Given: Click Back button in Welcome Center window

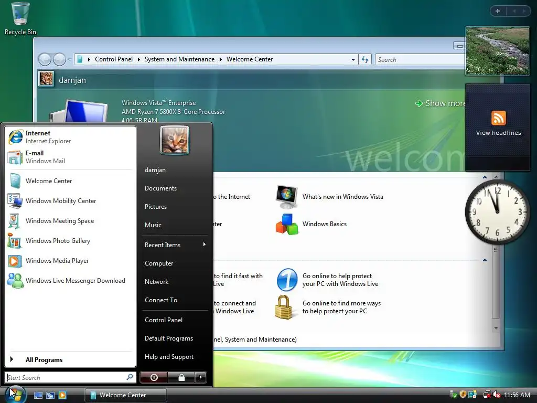Looking at the screenshot, I should tap(45, 60).
